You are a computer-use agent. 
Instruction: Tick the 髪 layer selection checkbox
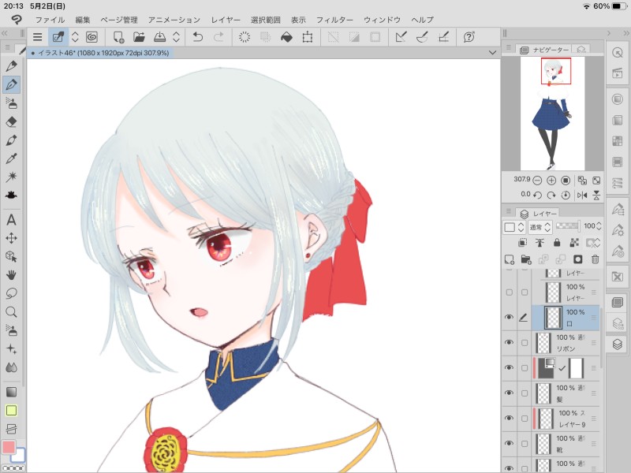525,393
